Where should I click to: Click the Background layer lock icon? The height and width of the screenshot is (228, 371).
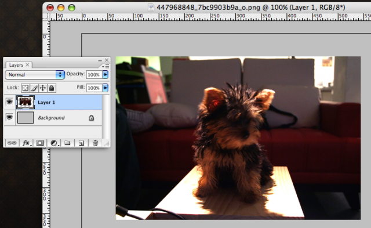tap(92, 118)
